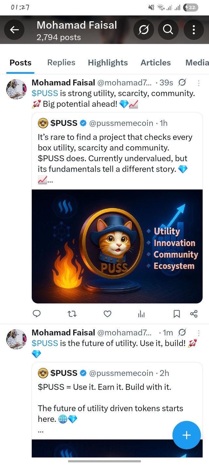Open more options for second post
Screen dimensions: 209x465
click(199, 333)
